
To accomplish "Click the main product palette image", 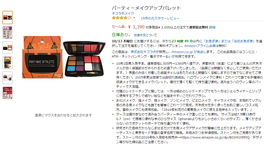I will click(84, 59).
